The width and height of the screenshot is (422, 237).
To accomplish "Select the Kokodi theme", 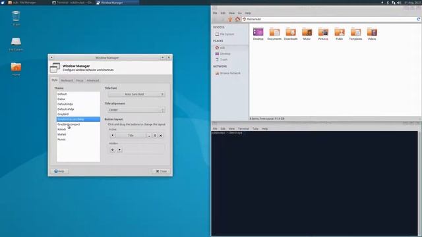I will tap(78, 129).
